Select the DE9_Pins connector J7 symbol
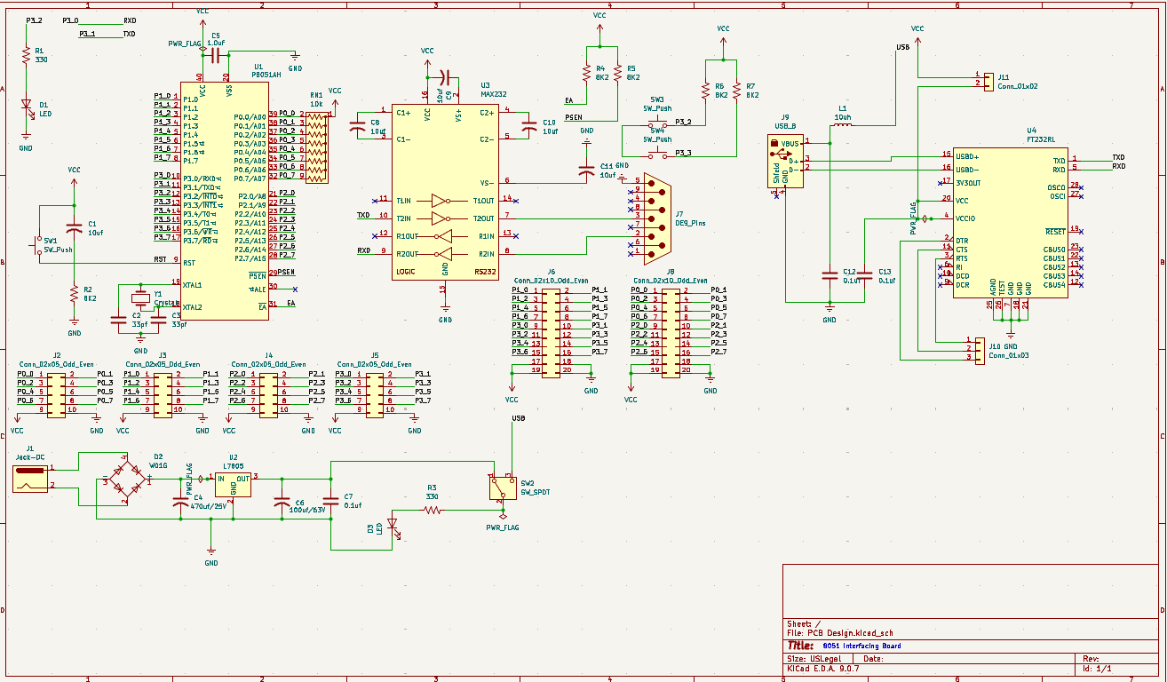The height and width of the screenshot is (682, 1167). [x=657, y=217]
